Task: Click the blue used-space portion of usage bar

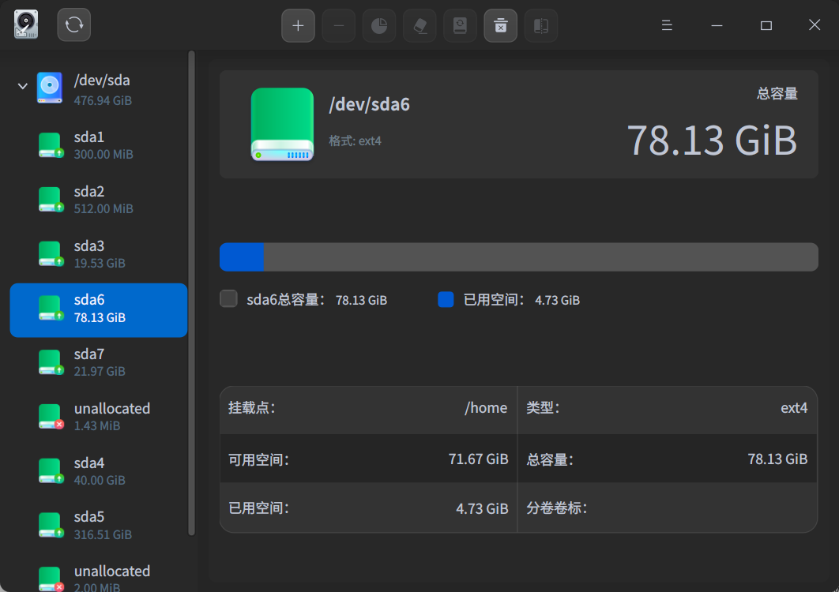Action: 242,257
